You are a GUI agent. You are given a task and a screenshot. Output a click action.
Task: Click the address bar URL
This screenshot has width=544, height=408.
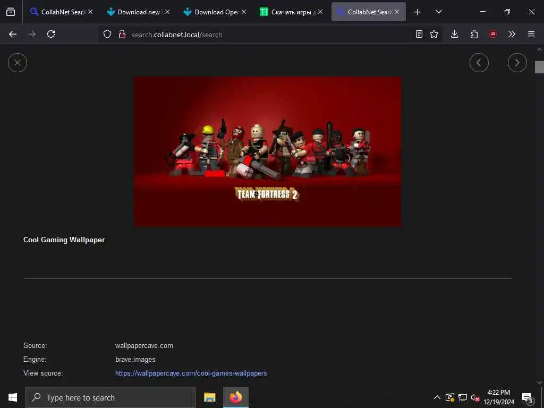point(177,35)
